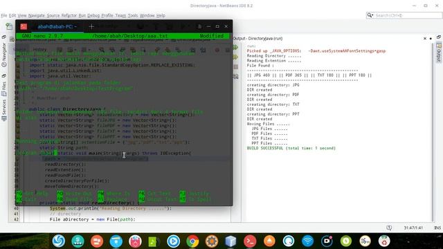This screenshot has height=249, width=443.
Task: Open the search magnifier options dropdown
Action: 370,15
